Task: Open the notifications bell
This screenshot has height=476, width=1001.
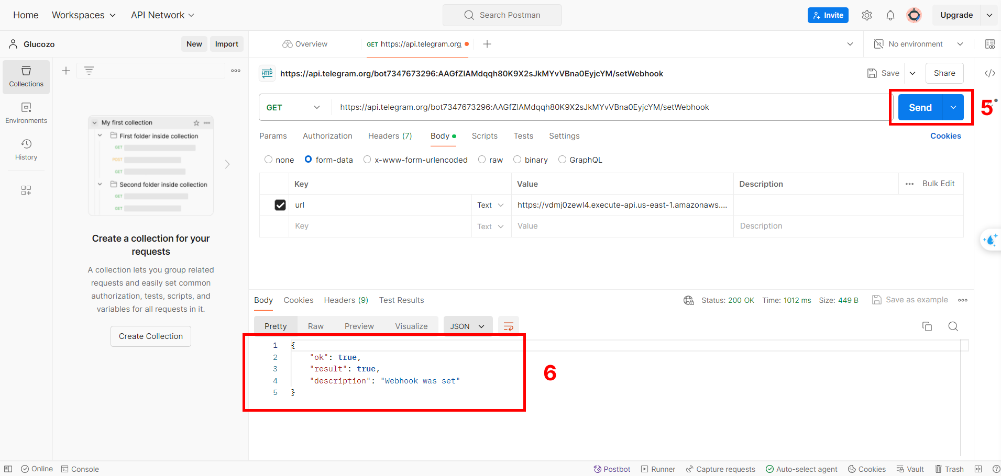Action: pos(890,15)
